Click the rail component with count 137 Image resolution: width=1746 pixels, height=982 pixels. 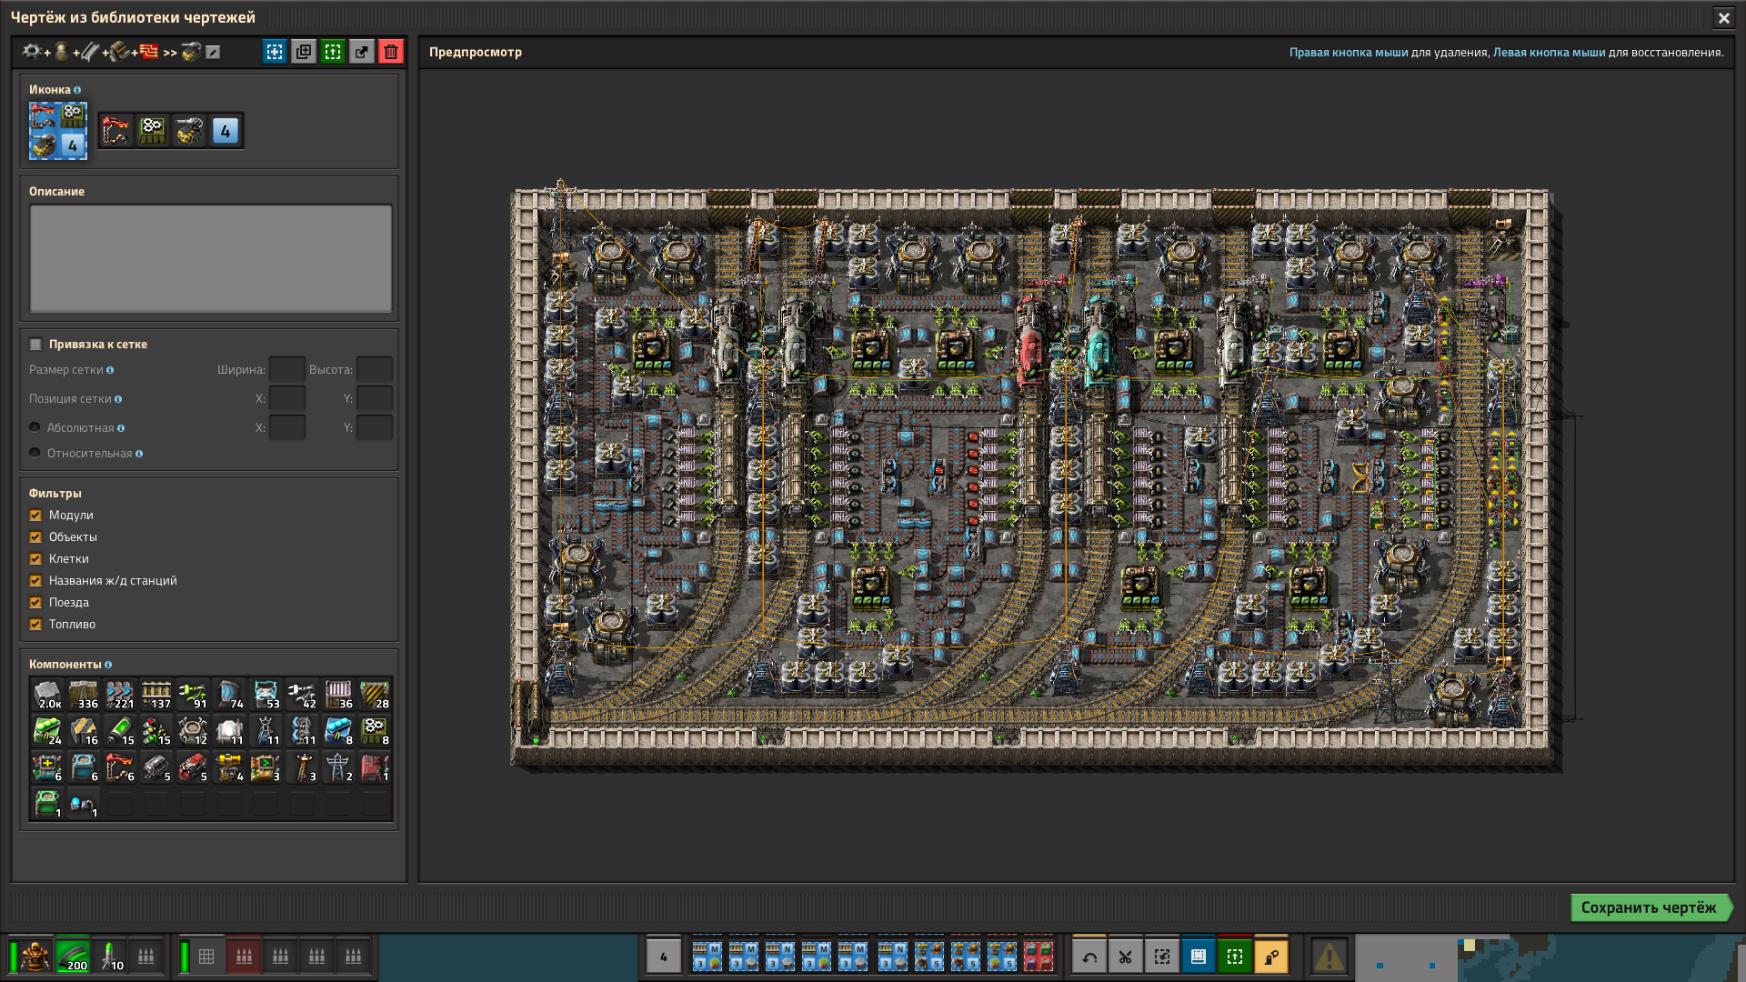coord(156,695)
